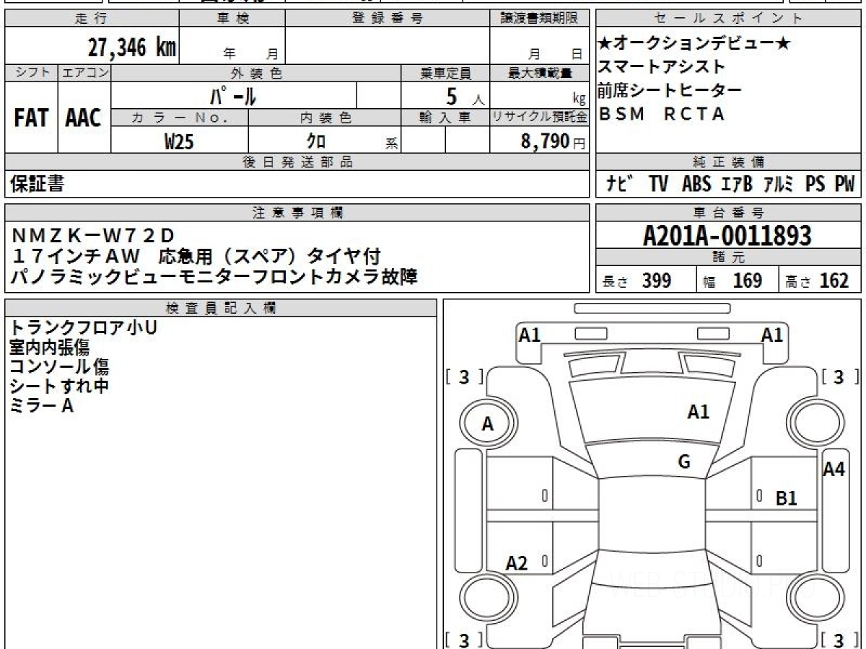Click the B1 damage mark on diagram
The height and width of the screenshot is (649, 866).
click(787, 498)
